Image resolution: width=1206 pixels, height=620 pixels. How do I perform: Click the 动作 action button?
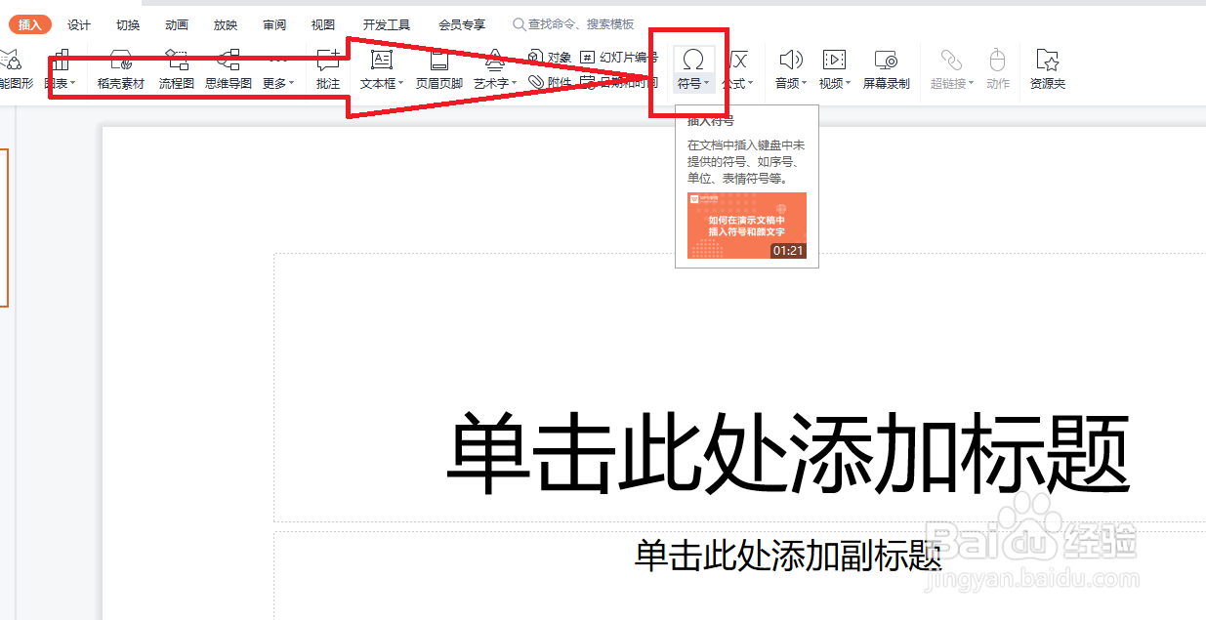pyautogui.click(x=997, y=68)
